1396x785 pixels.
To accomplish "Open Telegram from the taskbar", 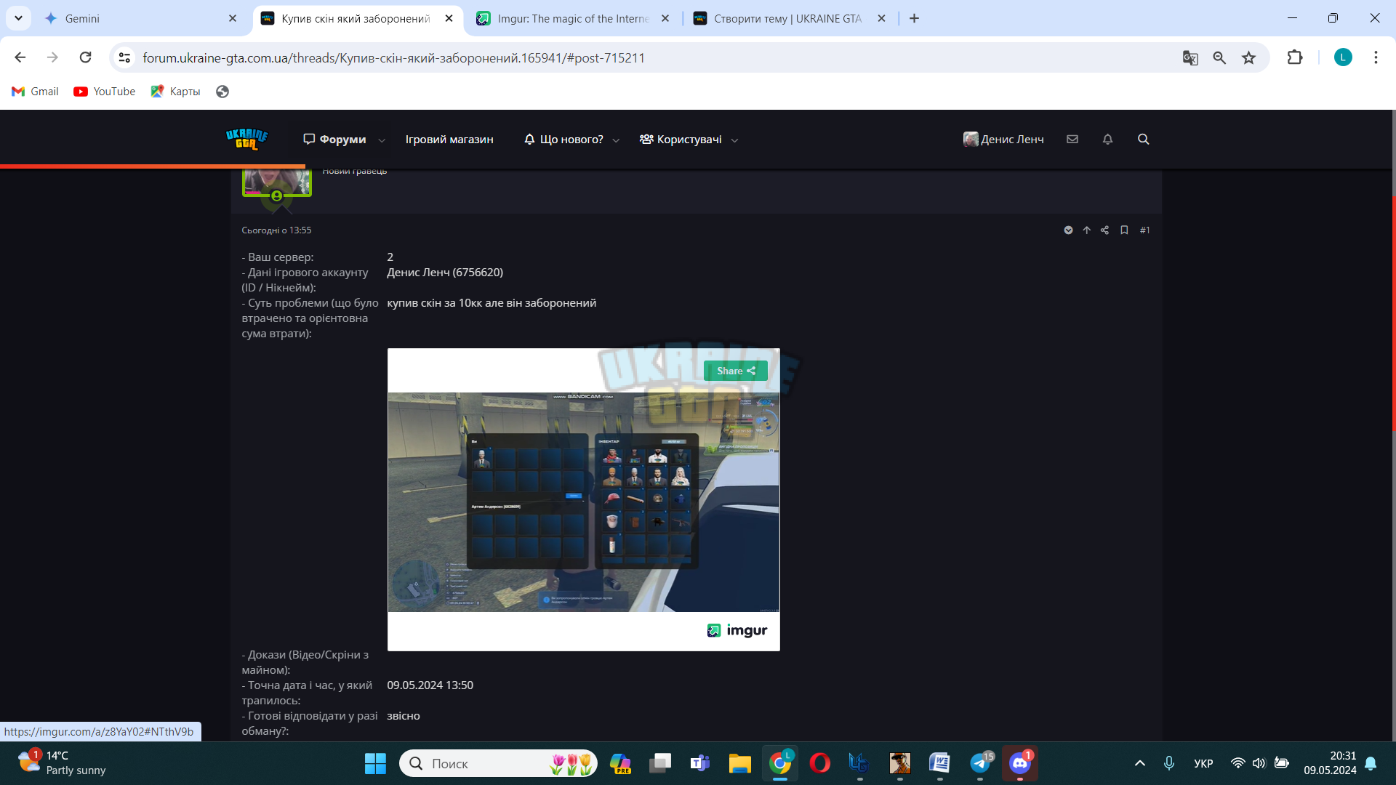I will point(980,763).
